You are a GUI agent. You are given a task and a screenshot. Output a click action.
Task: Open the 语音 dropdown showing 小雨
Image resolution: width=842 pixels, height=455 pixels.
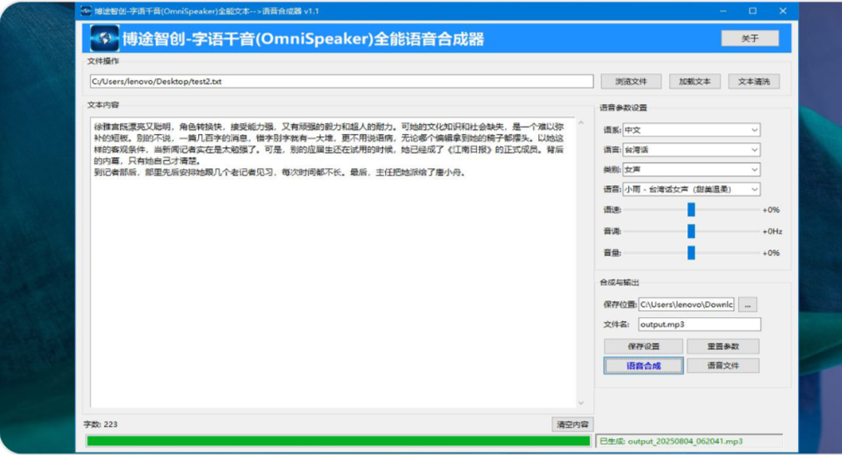click(691, 190)
